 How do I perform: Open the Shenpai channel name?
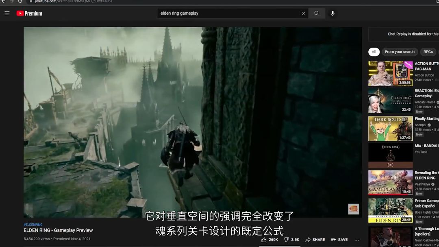coord(420,125)
